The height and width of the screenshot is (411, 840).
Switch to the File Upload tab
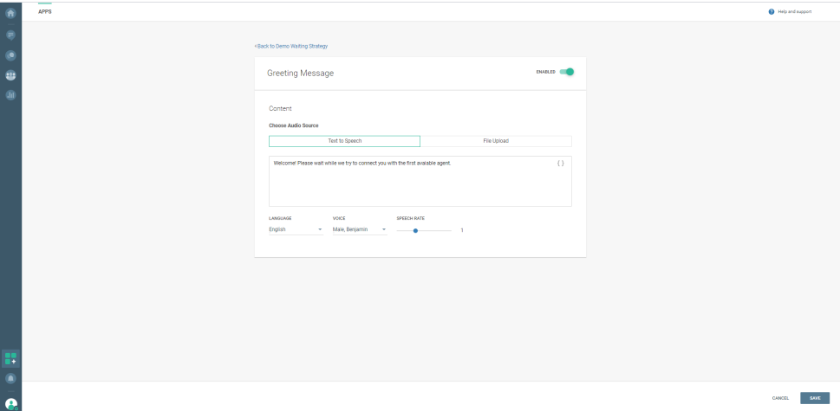(x=496, y=141)
